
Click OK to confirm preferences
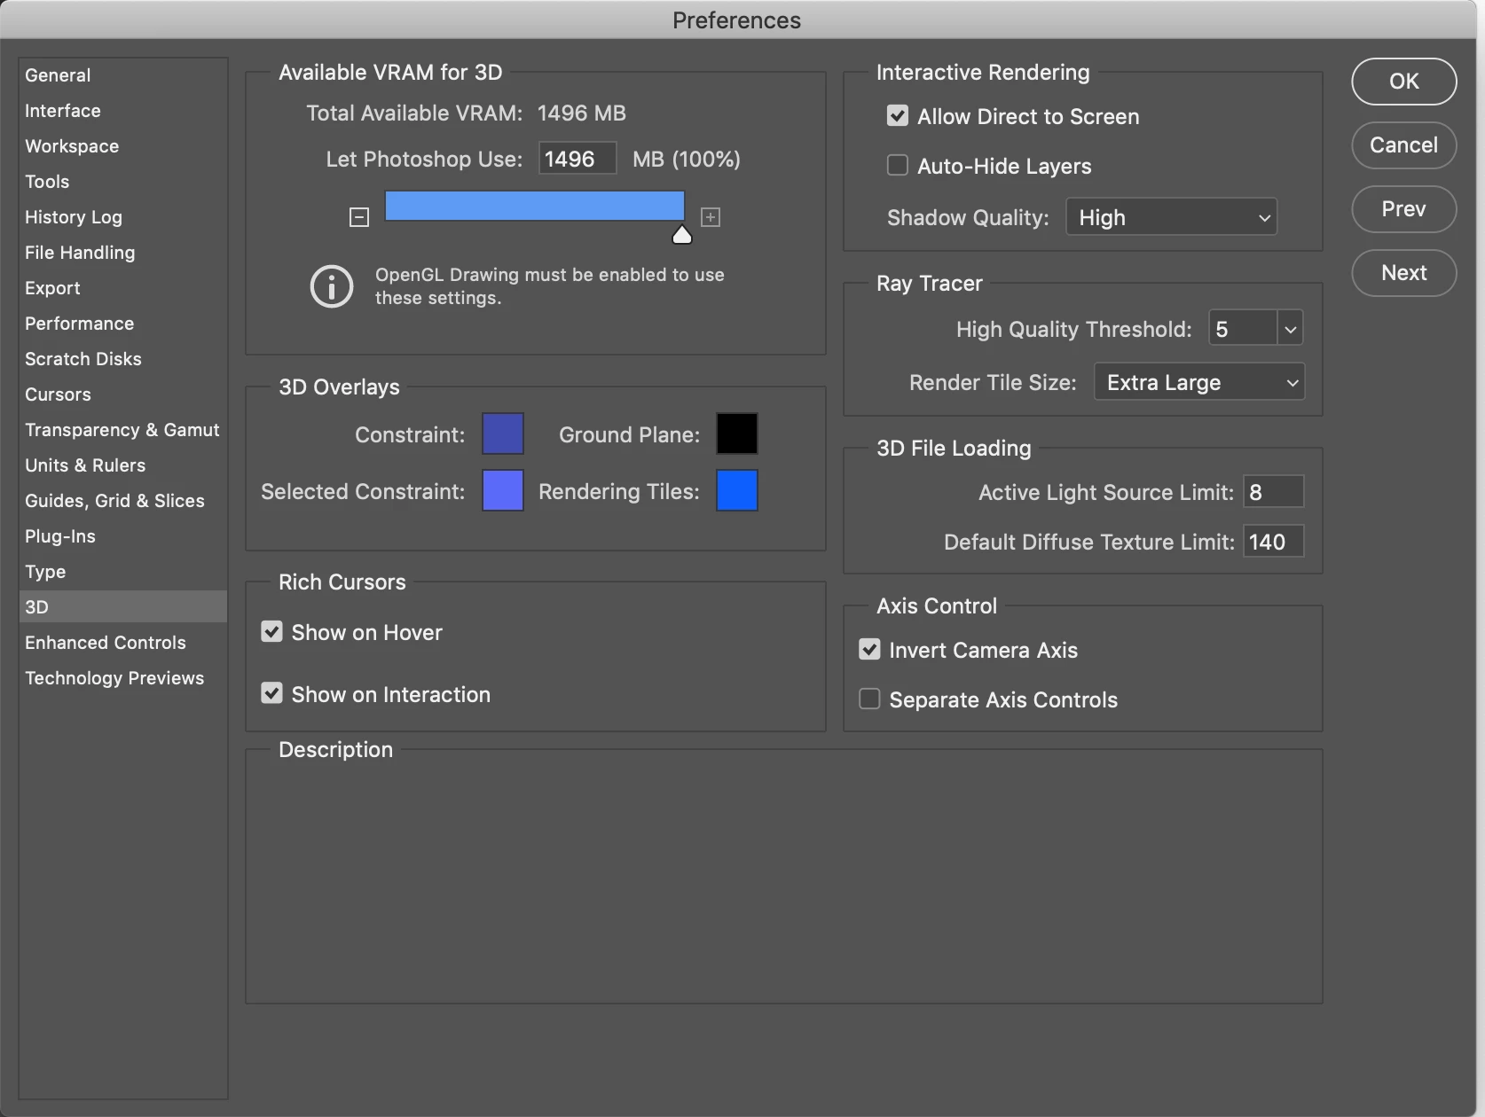1403,81
